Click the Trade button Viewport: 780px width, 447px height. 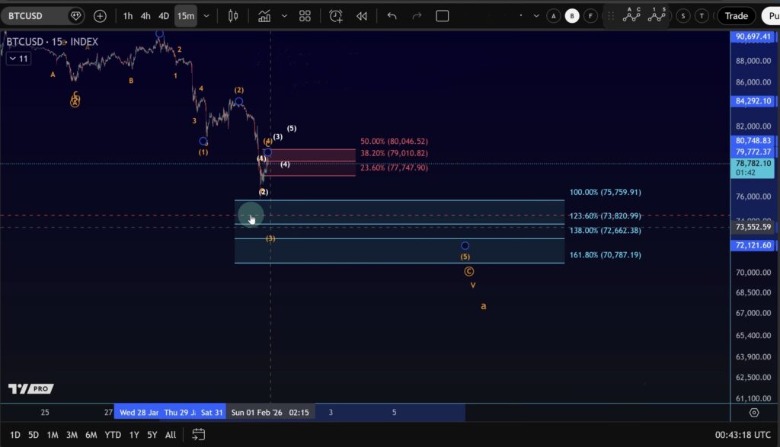pyautogui.click(x=736, y=16)
